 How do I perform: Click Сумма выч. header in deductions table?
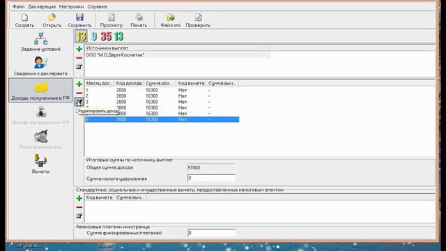(130, 197)
